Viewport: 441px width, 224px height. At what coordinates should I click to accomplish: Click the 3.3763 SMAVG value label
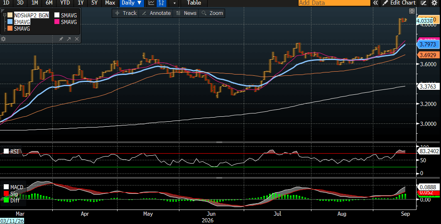coord(428,87)
